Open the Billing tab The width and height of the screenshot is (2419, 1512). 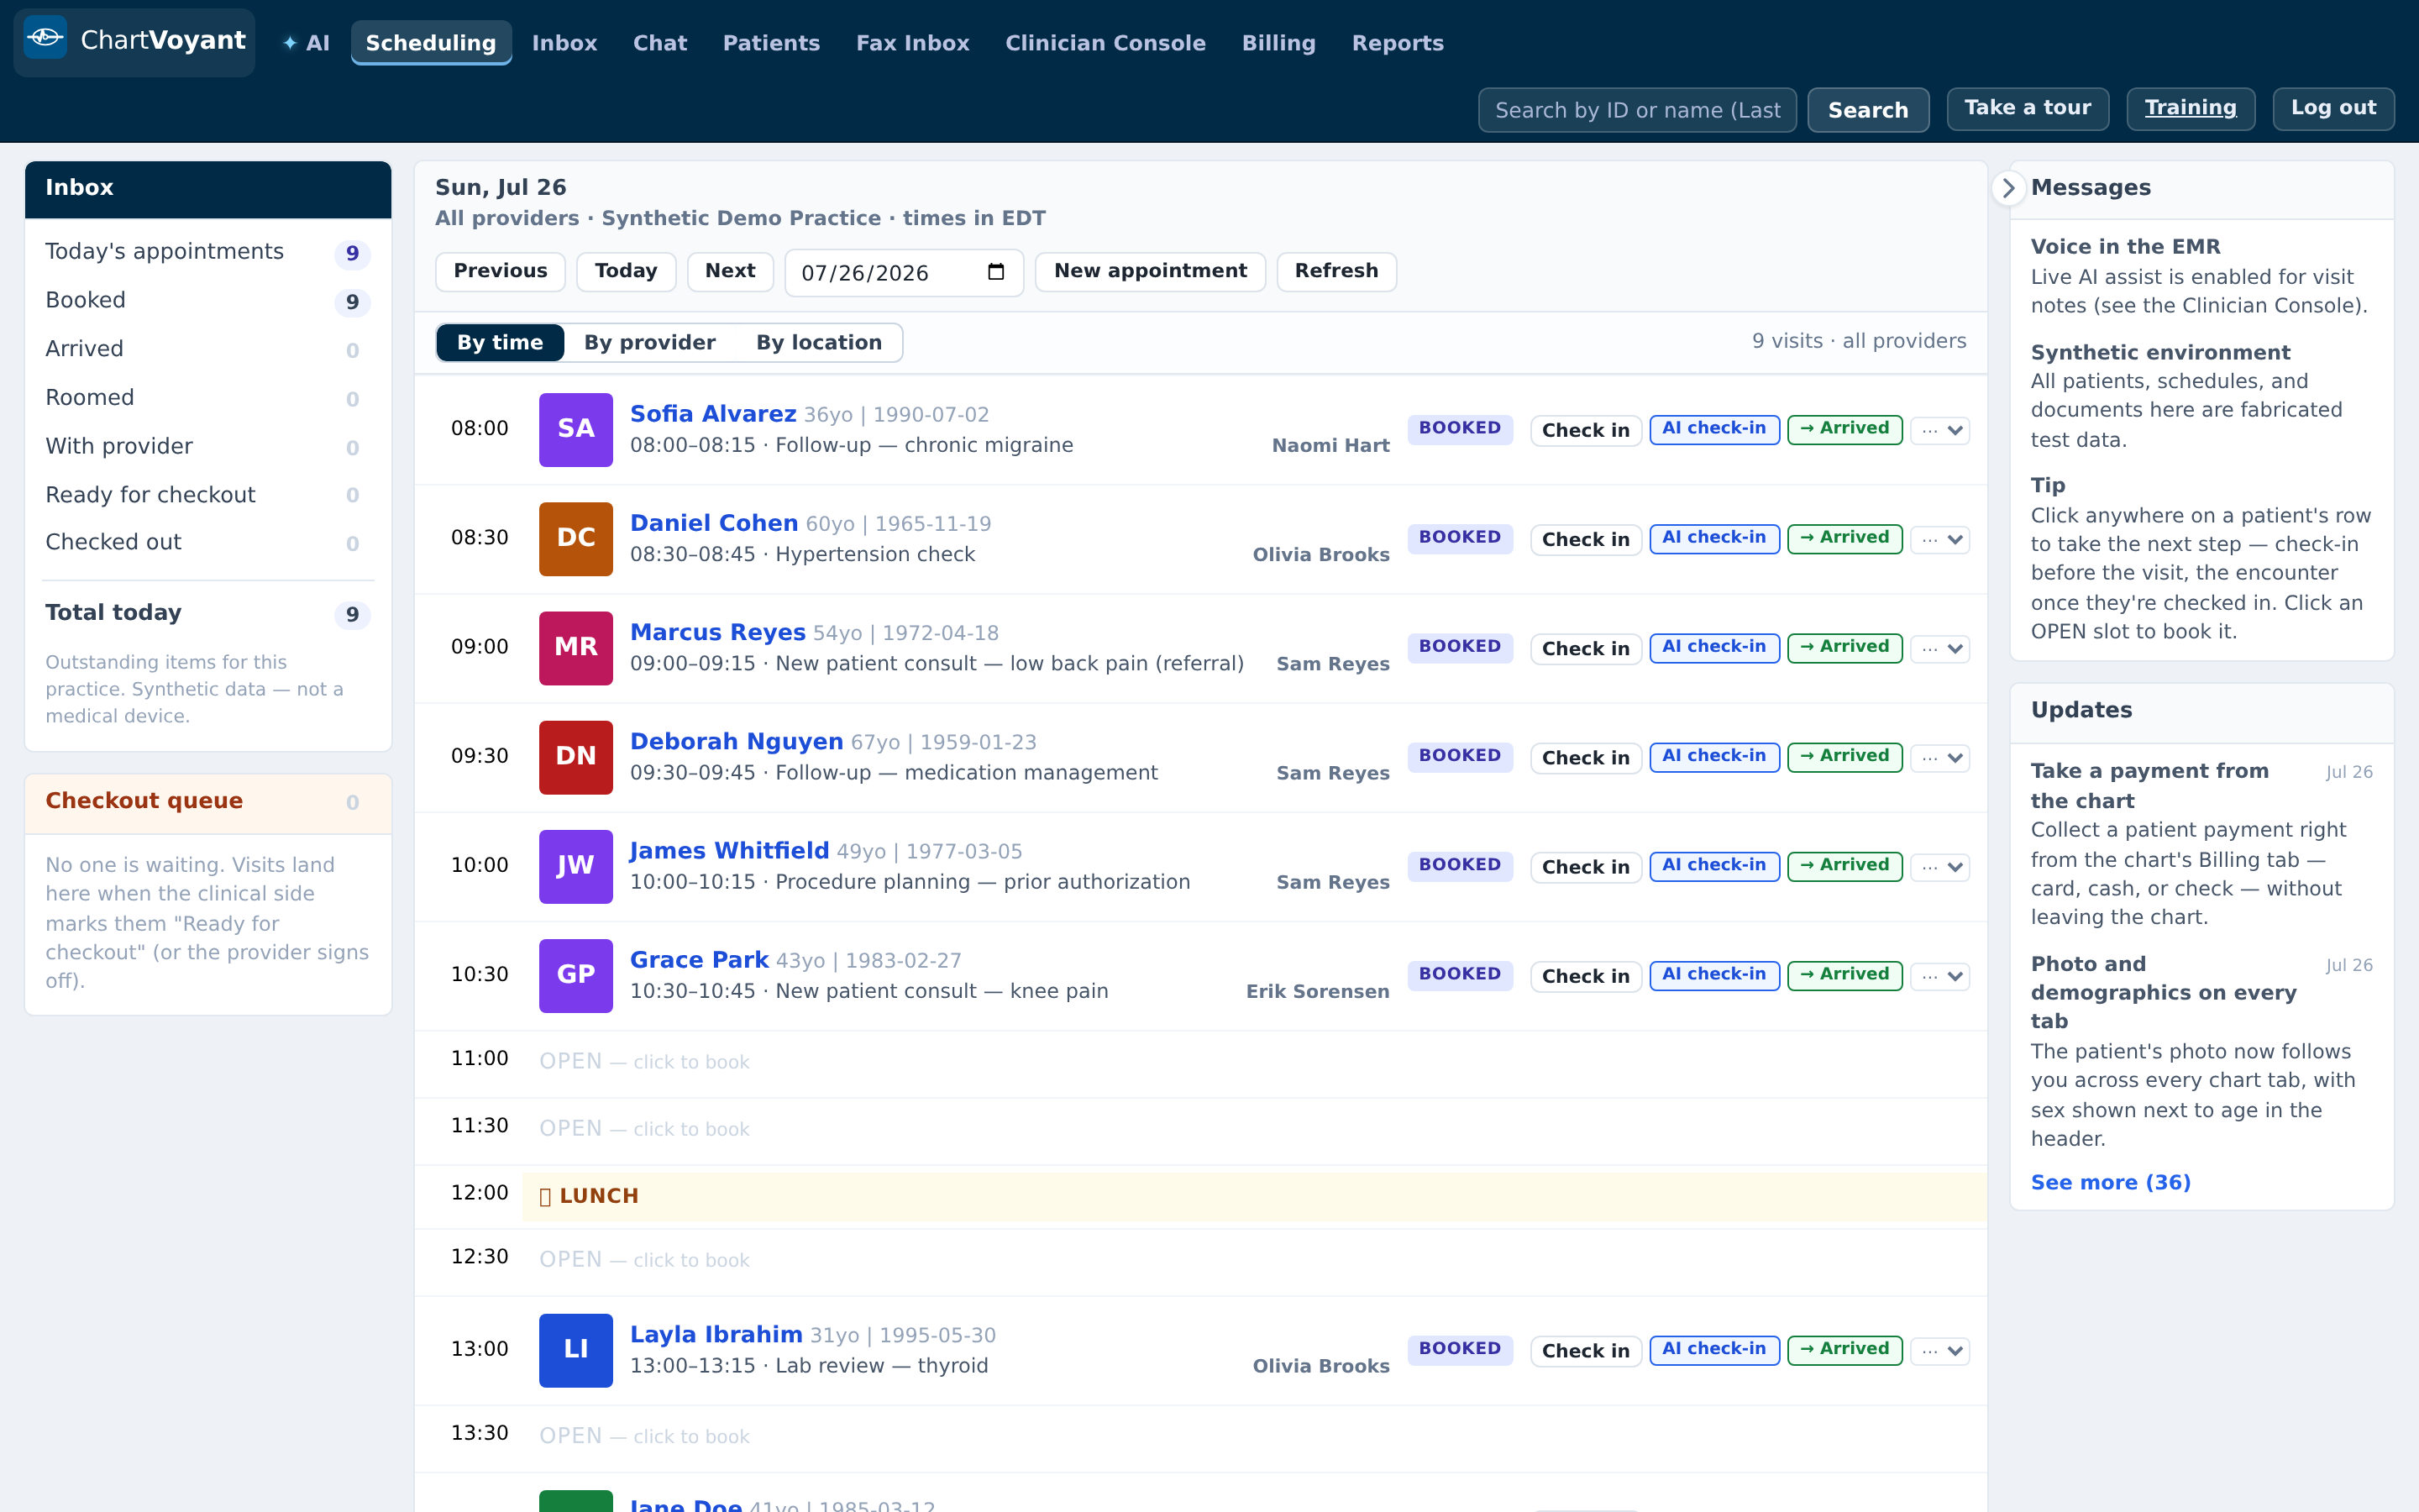[x=1278, y=43]
